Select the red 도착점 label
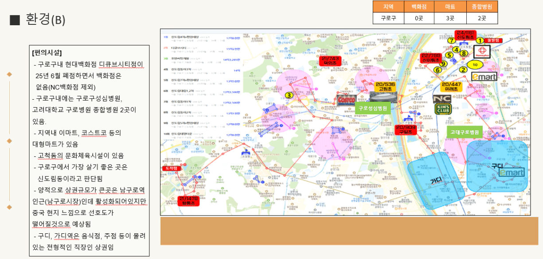This screenshot has width=543, height=259. (x=171, y=168)
